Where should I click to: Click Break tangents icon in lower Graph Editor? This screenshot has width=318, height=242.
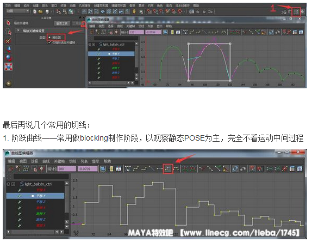(202, 168)
